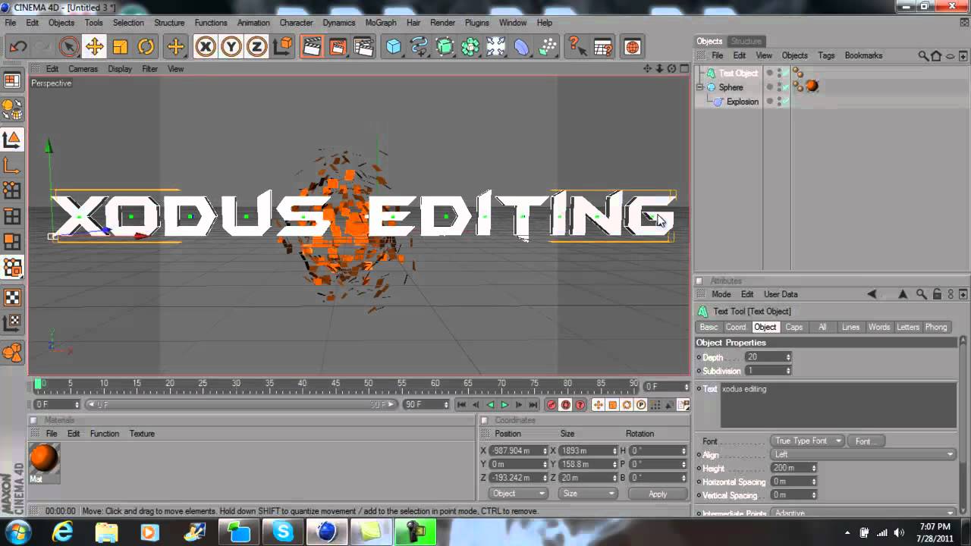Click the Position X value field
This screenshot has height=546, width=971.
pos(519,450)
